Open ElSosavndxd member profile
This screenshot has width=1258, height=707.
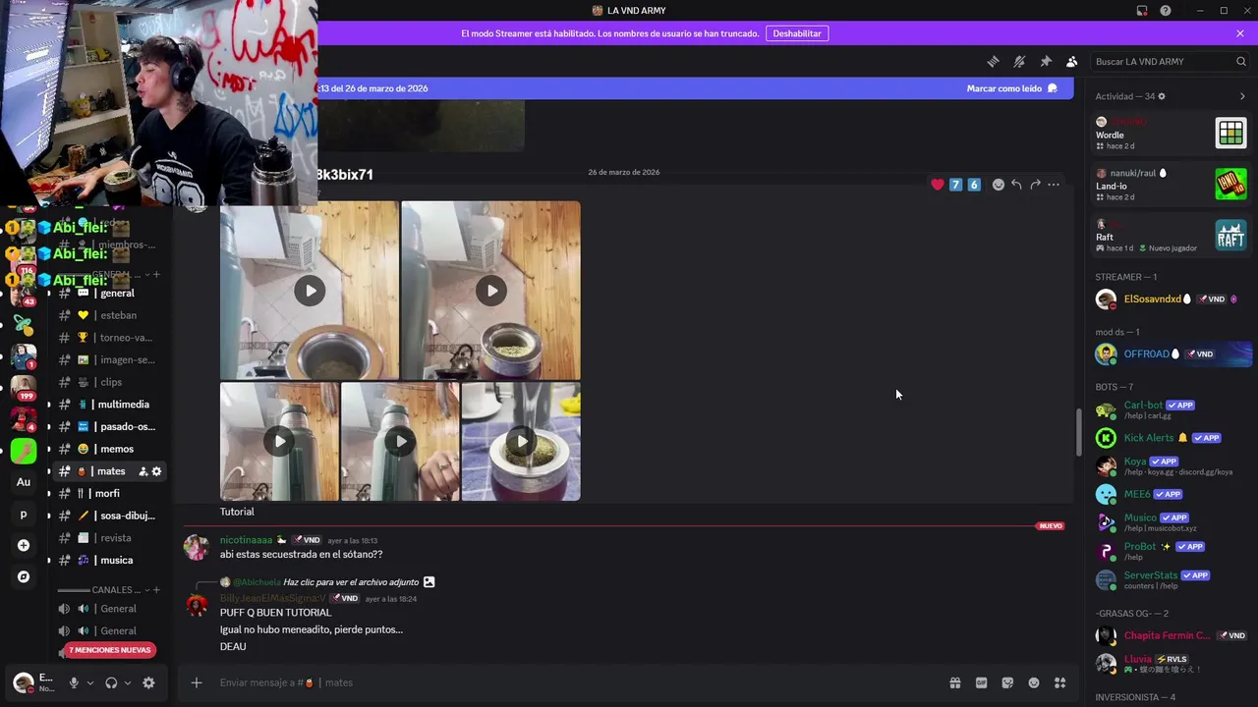(1172, 299)
